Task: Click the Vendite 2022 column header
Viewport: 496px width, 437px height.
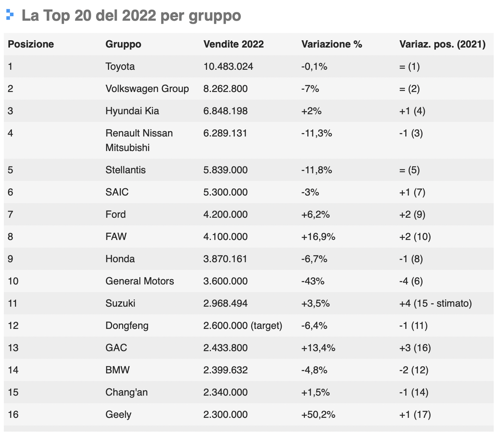Action: click(x=233, y=44)
